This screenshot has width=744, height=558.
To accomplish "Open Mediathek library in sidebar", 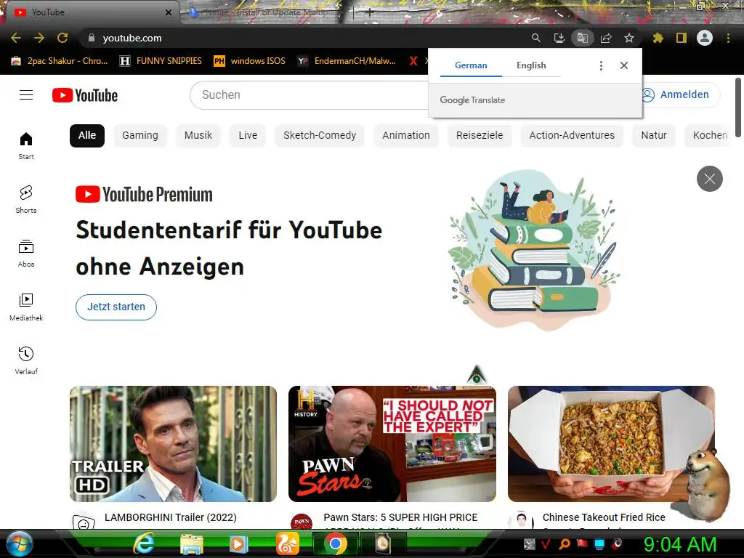I will [x=26, y=307].
